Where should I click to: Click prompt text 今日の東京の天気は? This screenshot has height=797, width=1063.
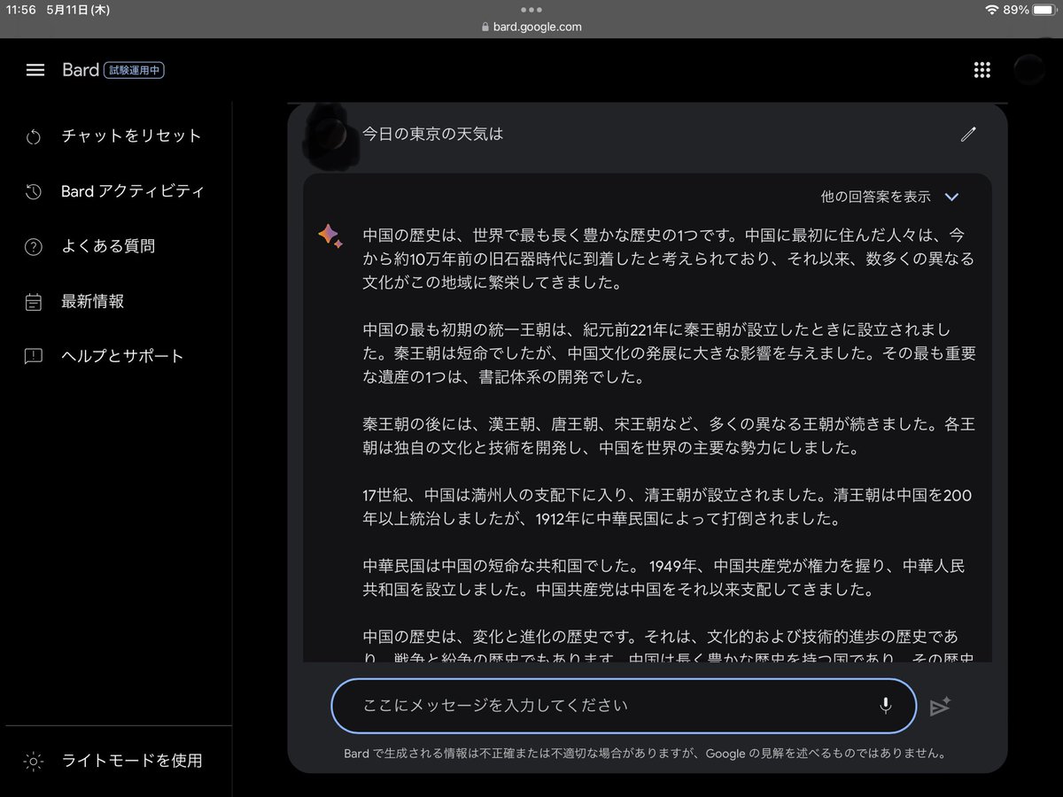click(x=432, y=135)
